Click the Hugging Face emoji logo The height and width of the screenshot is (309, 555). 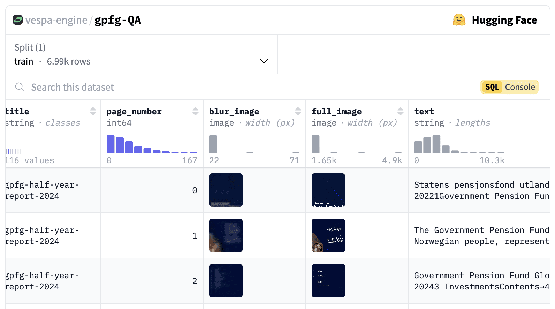459,20
